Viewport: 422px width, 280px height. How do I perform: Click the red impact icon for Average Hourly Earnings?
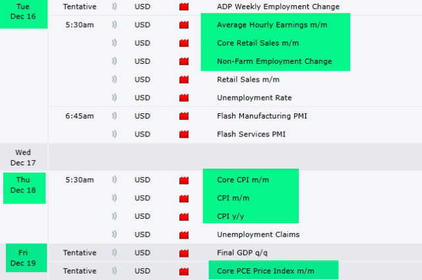pos(183,25)
